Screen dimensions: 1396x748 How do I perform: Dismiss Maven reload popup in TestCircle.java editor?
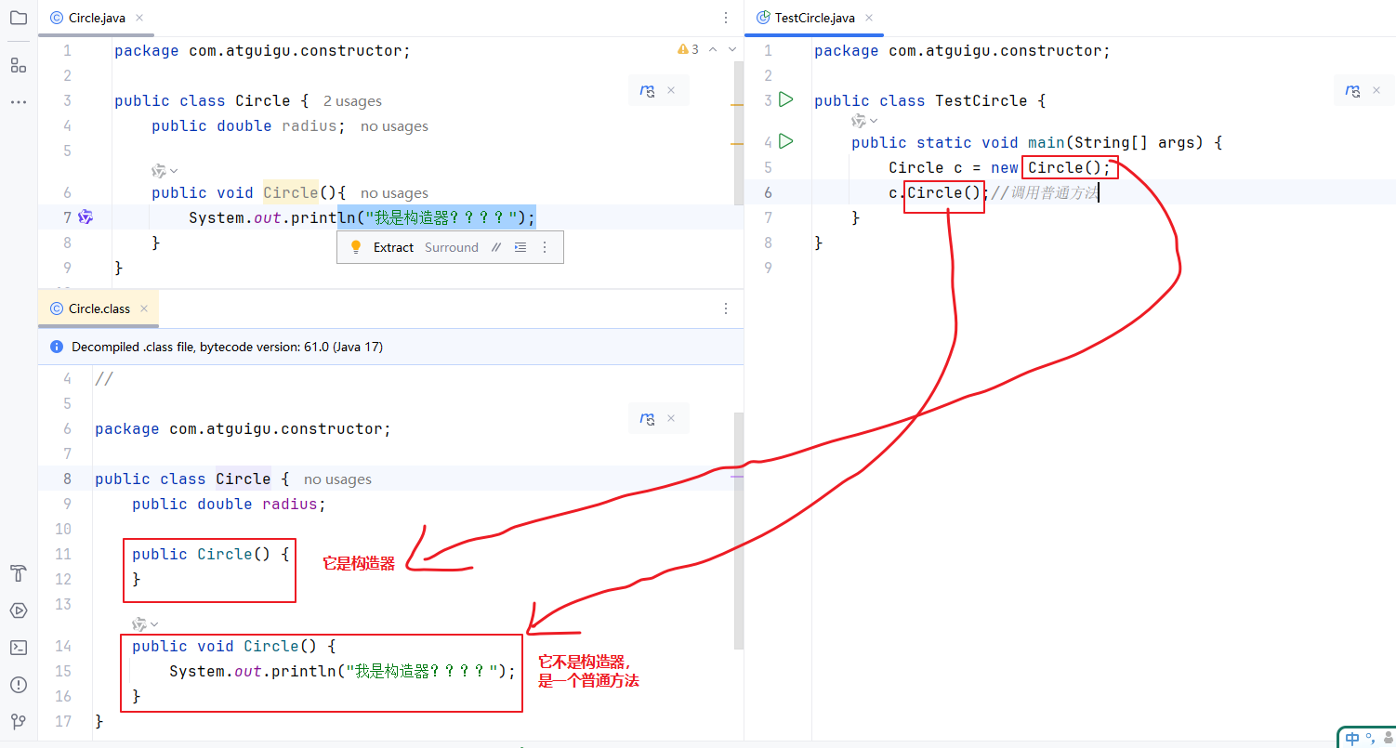pos(1376,90)
